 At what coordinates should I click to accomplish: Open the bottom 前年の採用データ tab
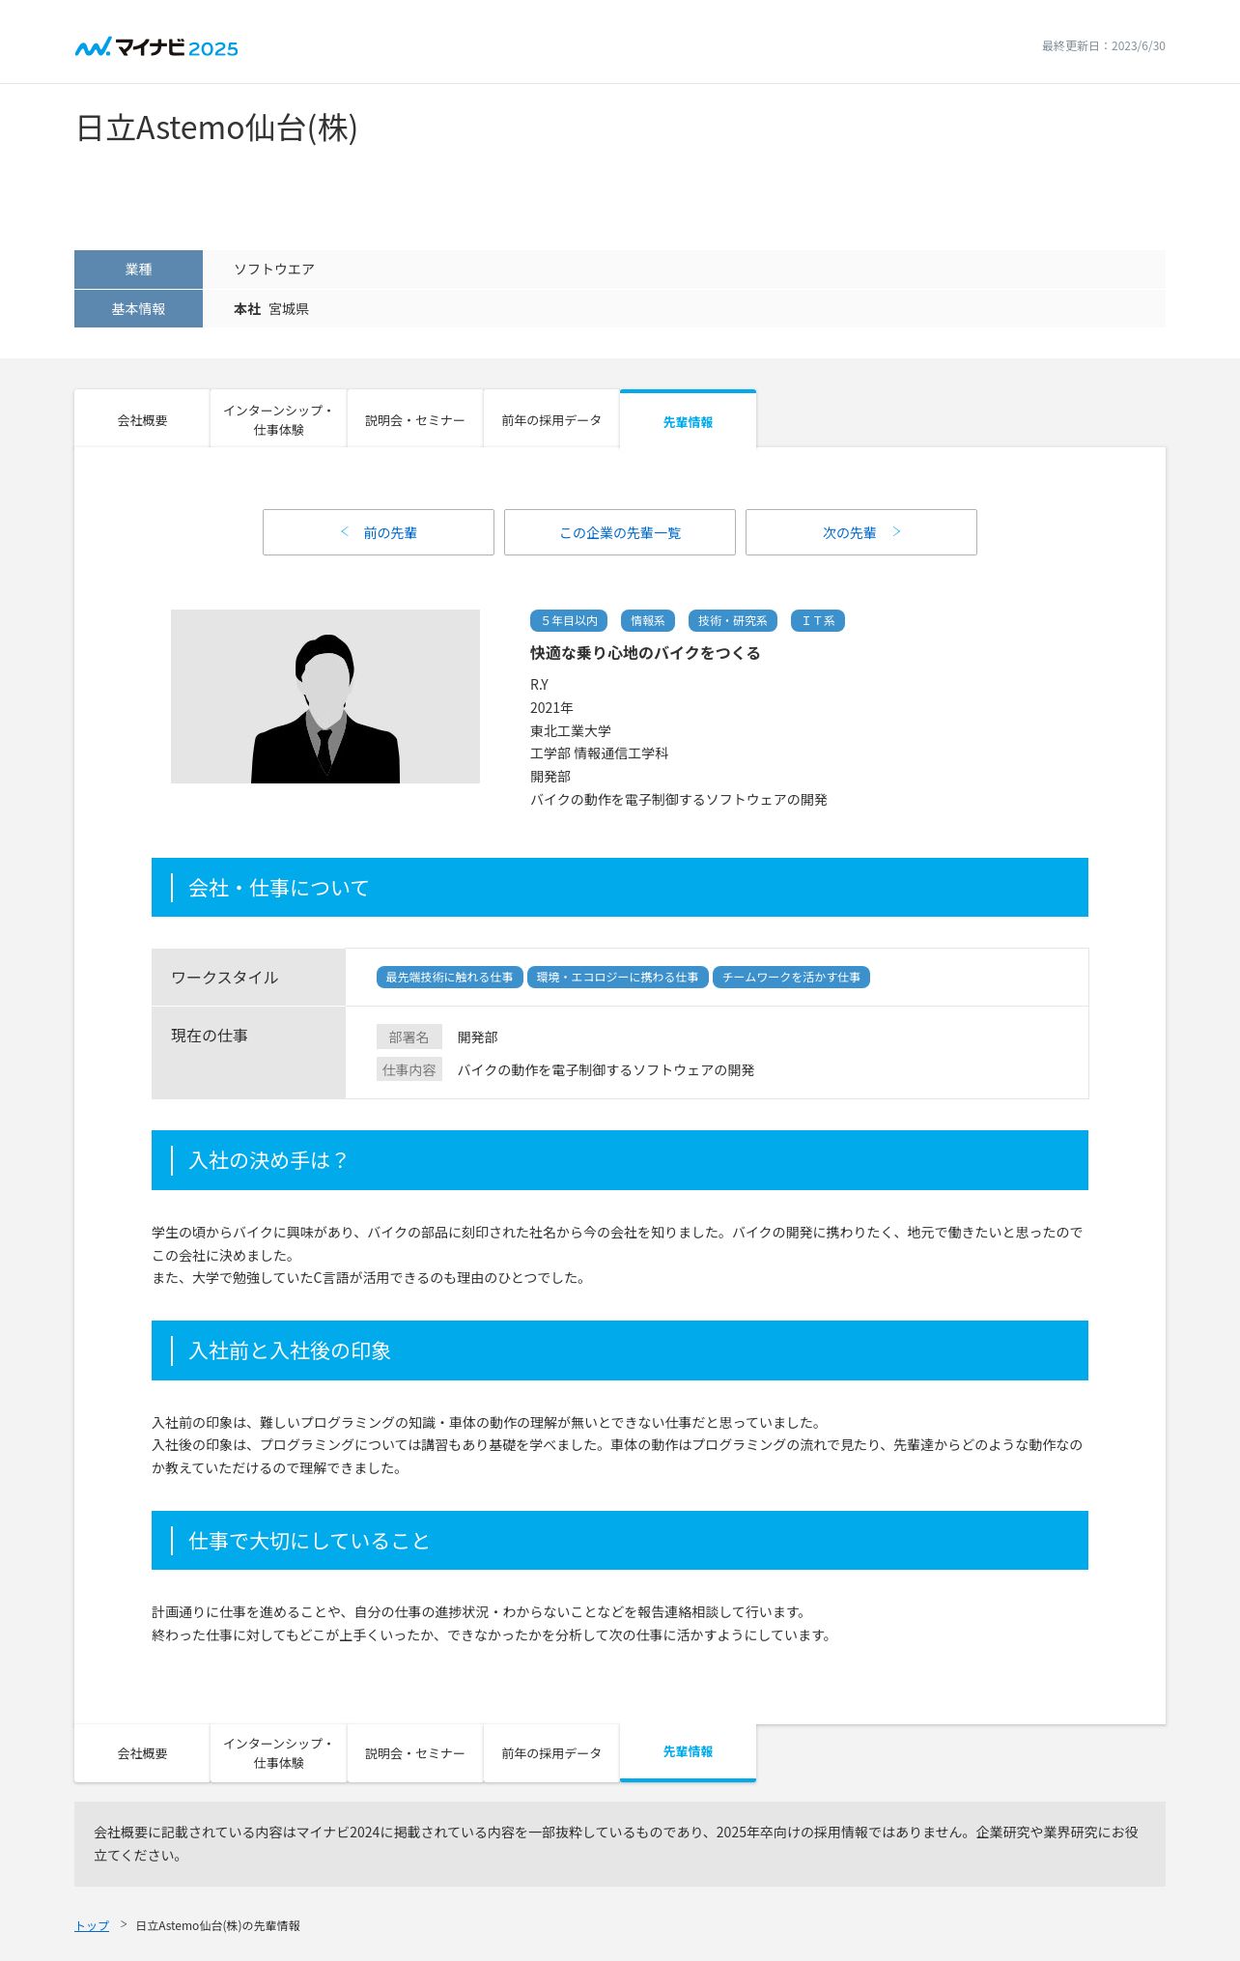point(550,1753)
